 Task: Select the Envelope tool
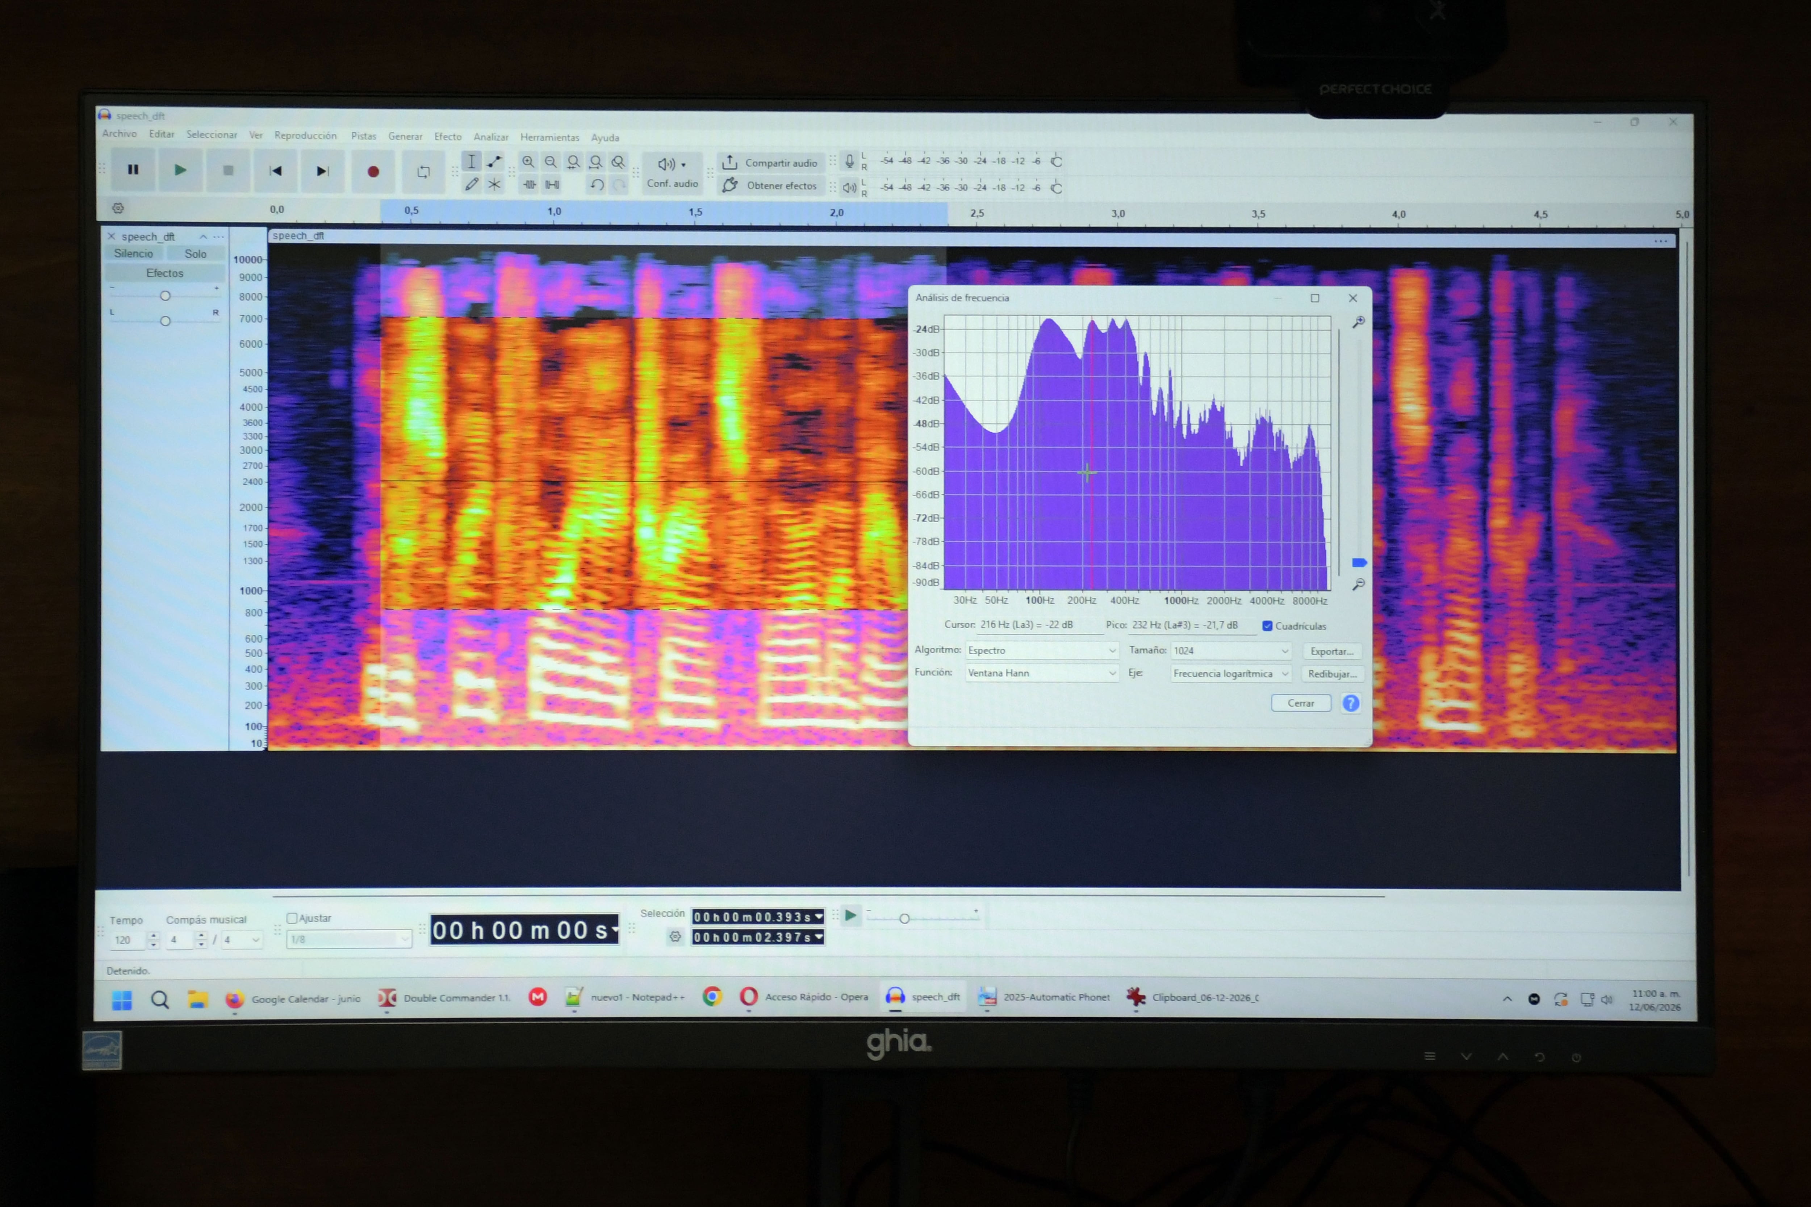494,162
